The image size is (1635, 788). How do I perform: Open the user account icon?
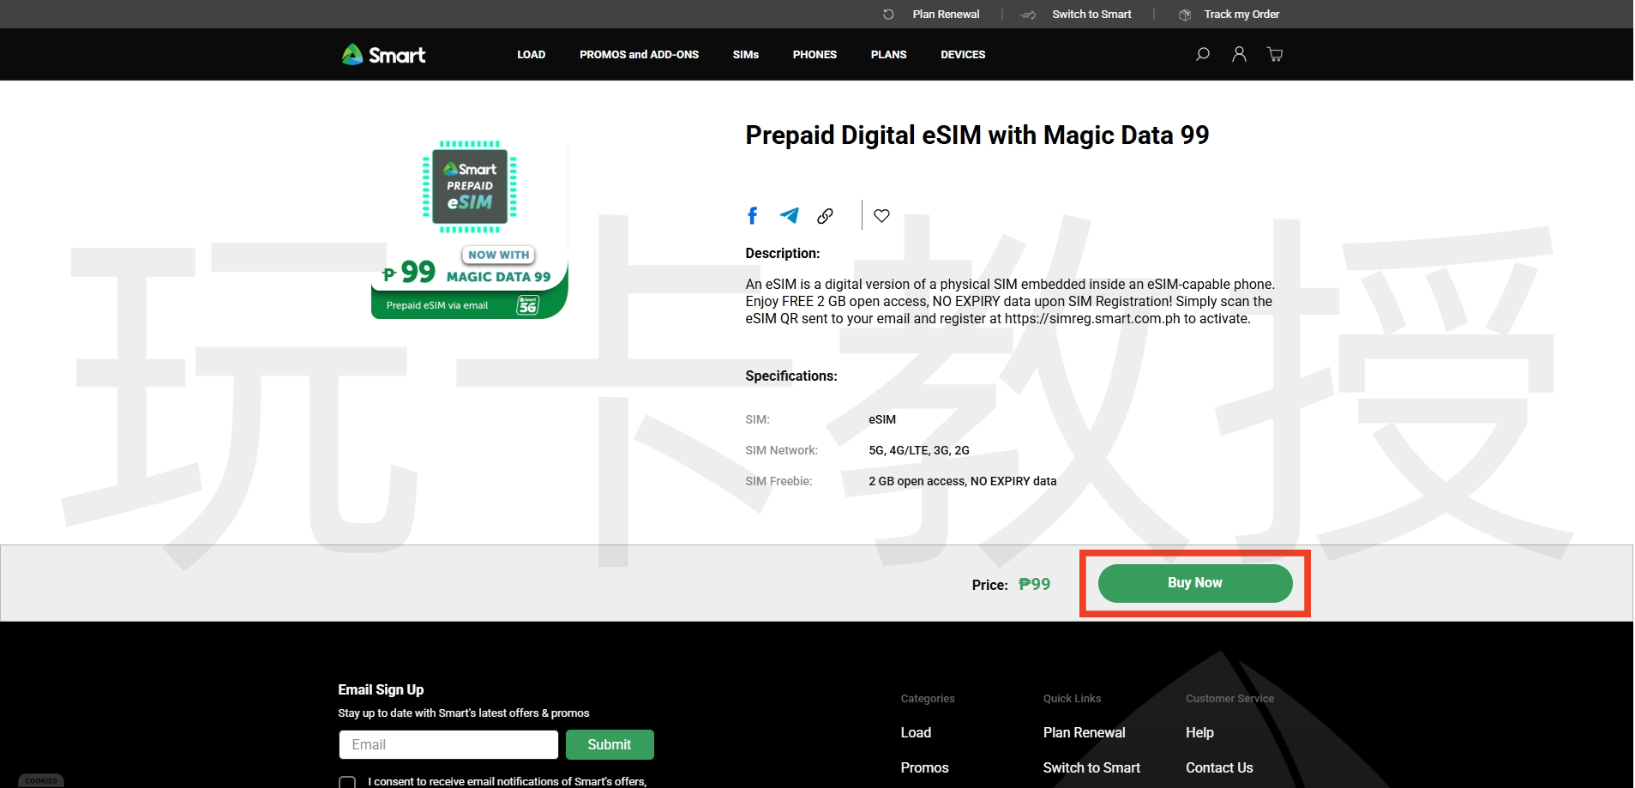(x=1239, y=54)
